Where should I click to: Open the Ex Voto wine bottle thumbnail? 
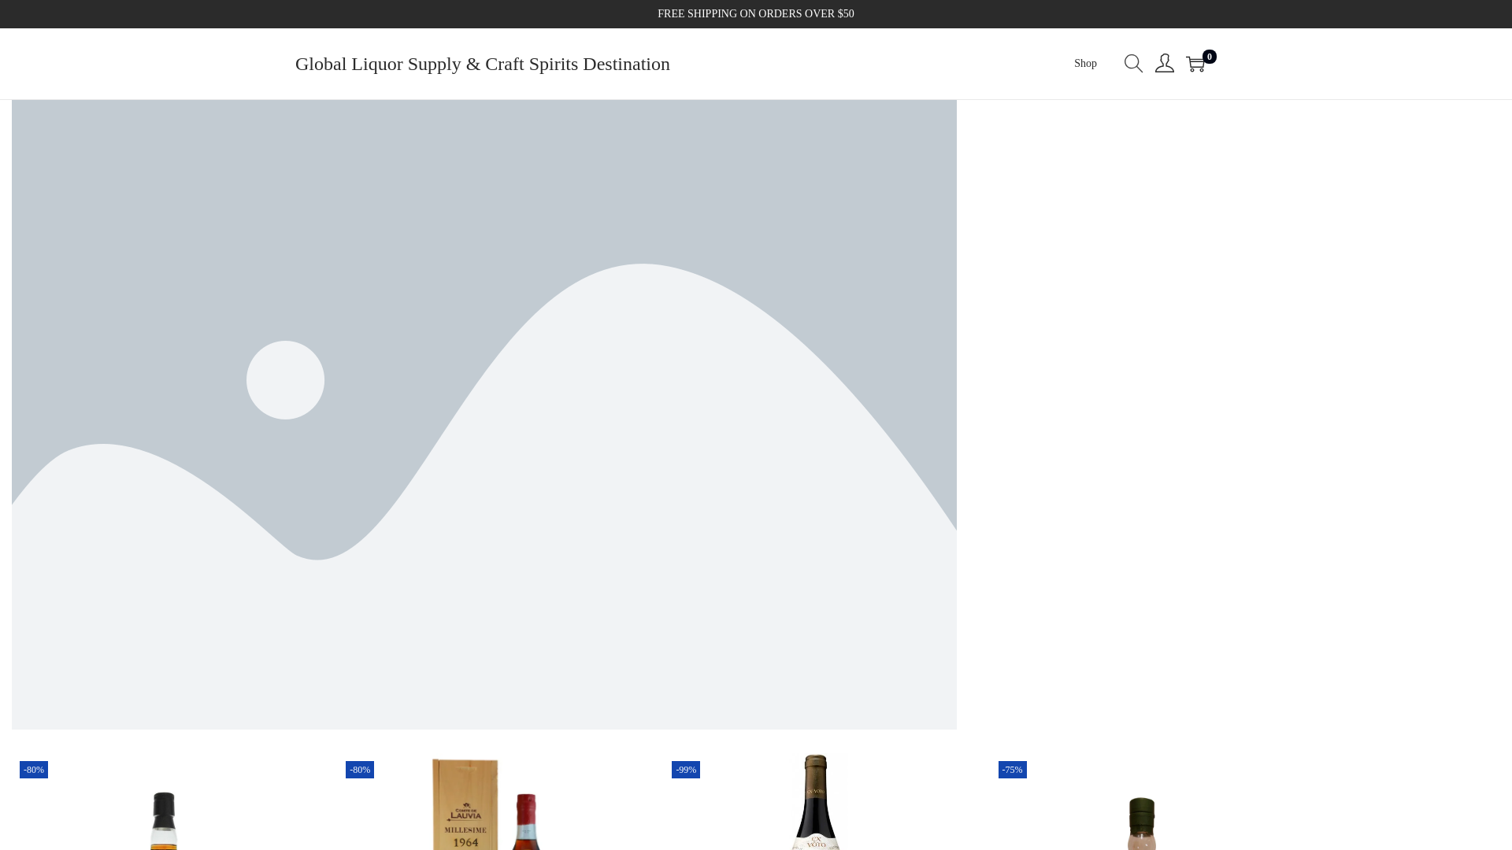[816, 803]
